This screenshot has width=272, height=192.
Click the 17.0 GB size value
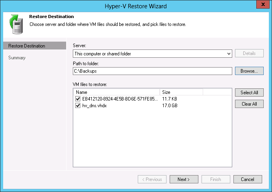click(170, 106)
